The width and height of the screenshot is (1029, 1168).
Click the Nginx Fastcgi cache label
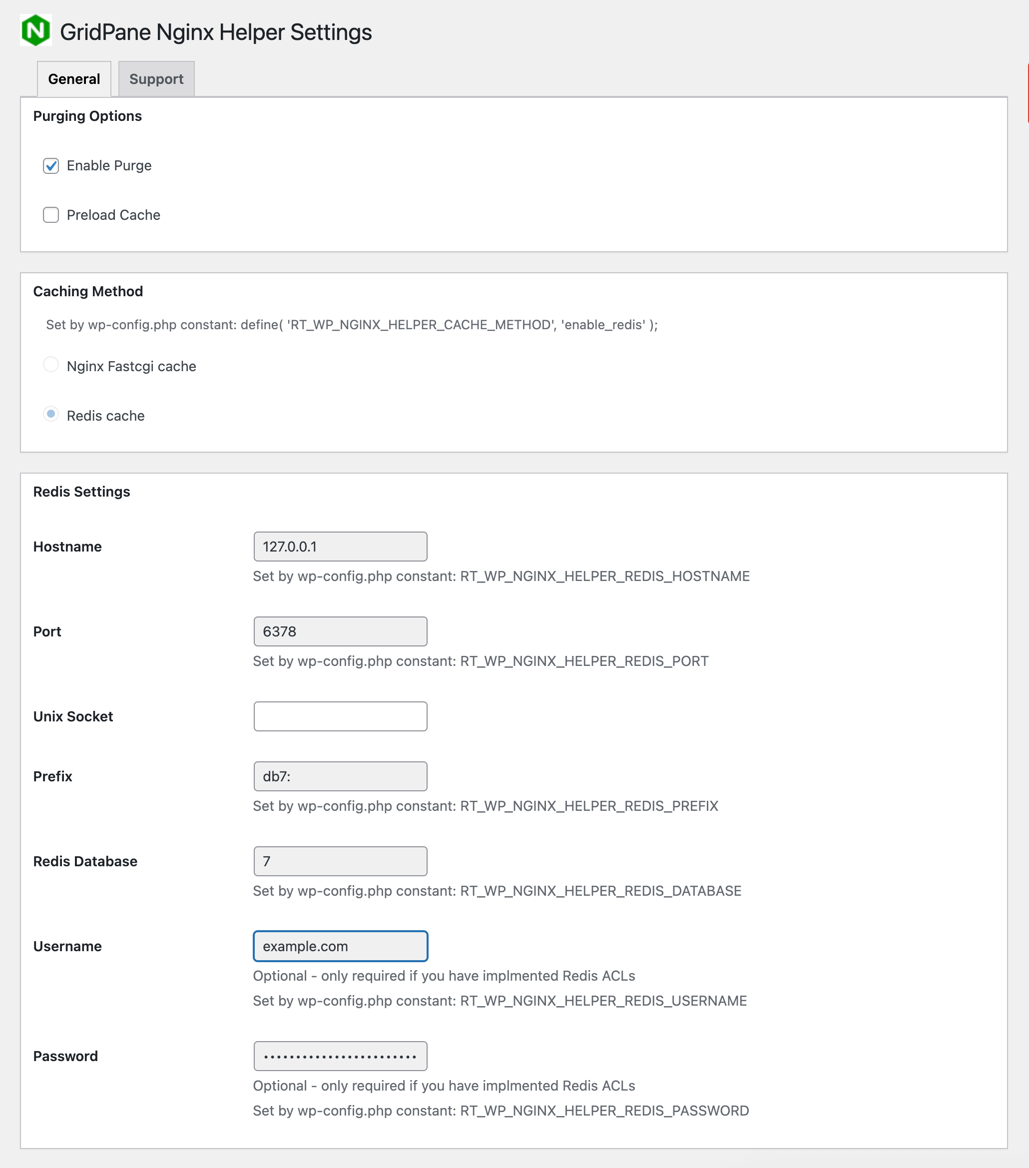pos(131,366)
